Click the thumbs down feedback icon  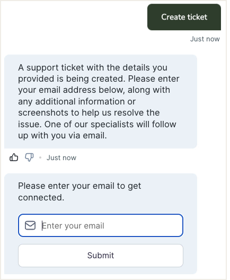(29, 157)
